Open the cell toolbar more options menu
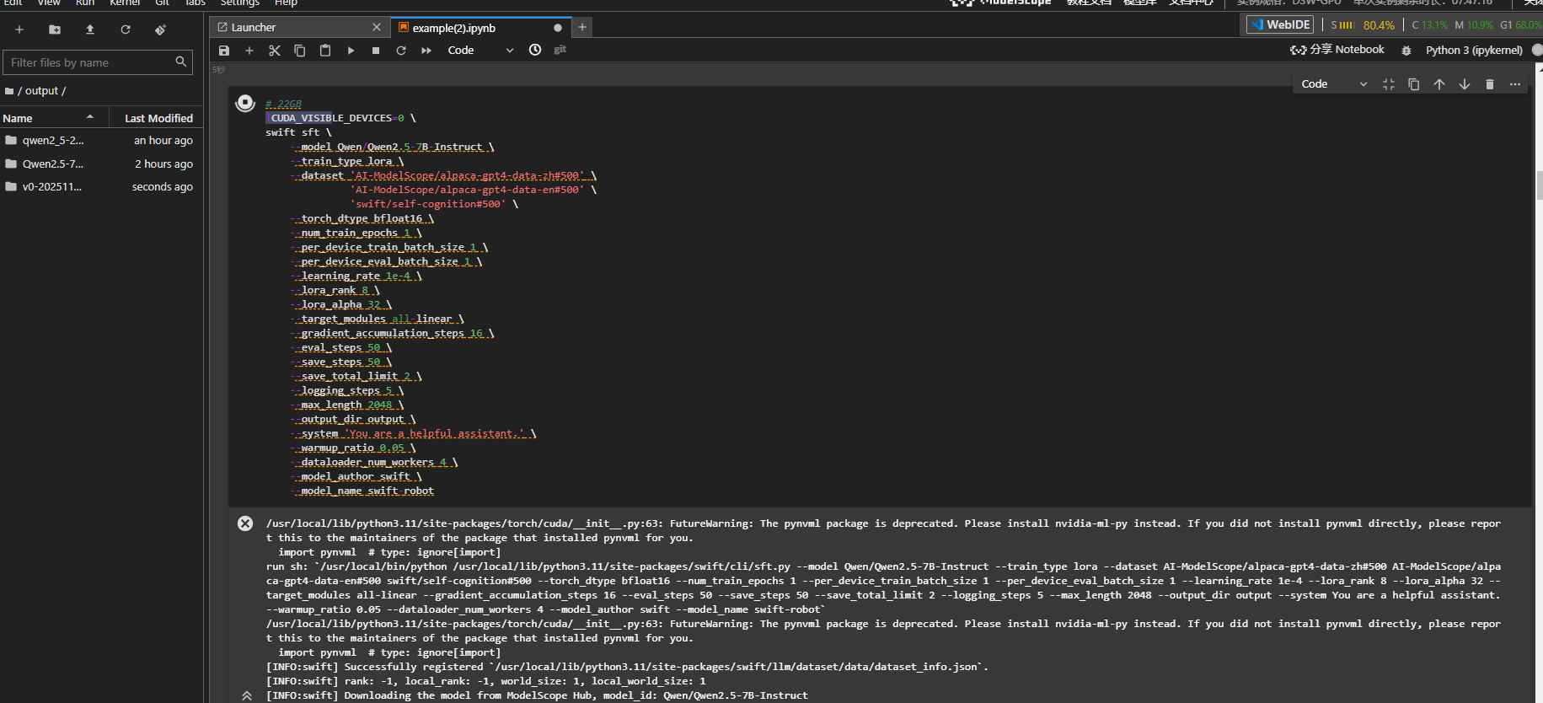 pos(1515,84)
